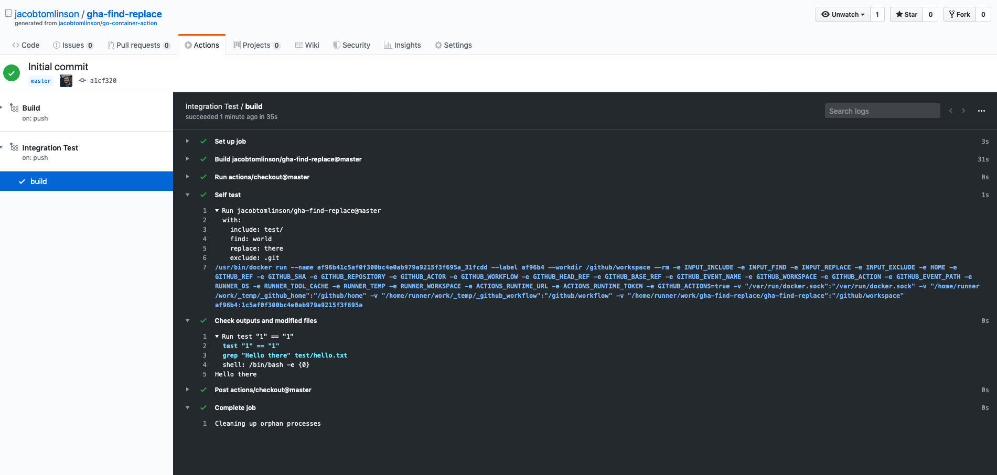Screen dimensions: 997x475
Task: Star the repository
Action: tap(907, 14)
